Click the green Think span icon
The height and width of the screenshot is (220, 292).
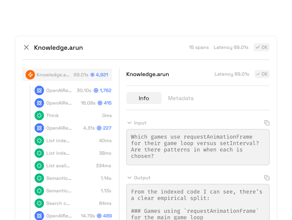tap(39, 116)
